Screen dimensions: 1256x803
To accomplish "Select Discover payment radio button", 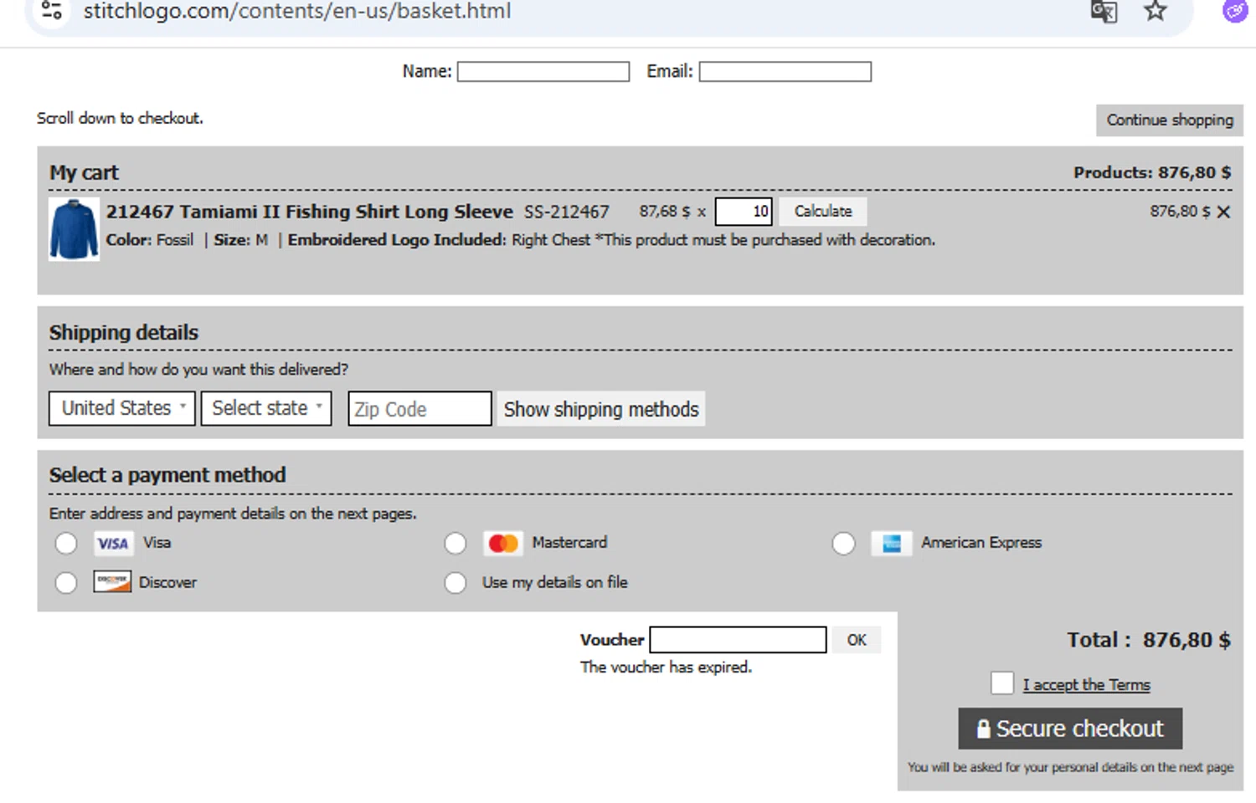I will pyautogui.click(x=66, y=583).
